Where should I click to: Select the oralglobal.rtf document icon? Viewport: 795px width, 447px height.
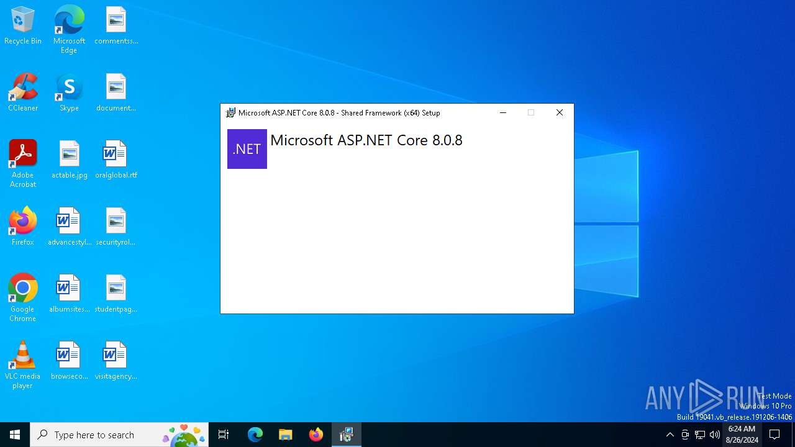116,160
